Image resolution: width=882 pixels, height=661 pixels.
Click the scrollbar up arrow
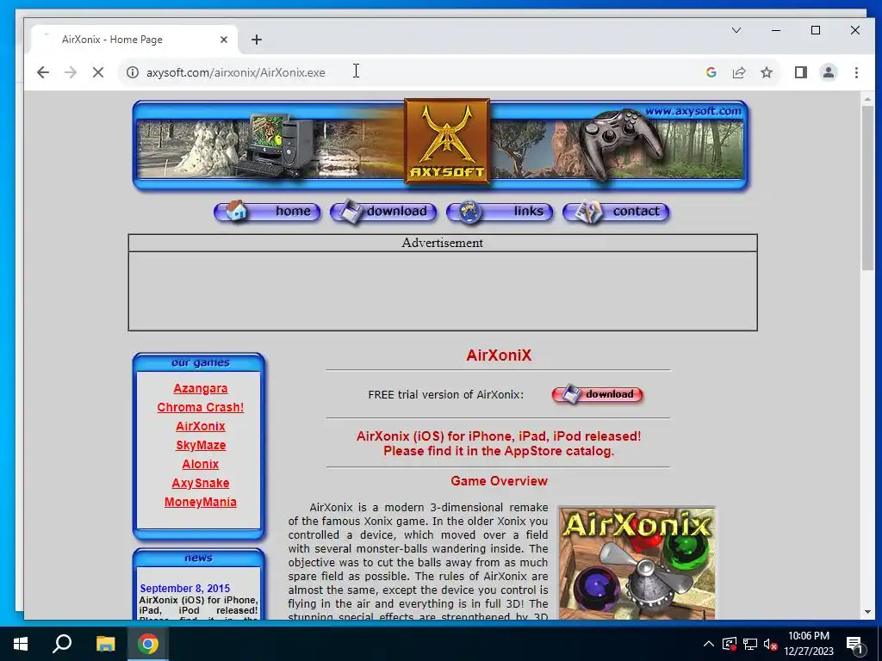tap(867, 100)
